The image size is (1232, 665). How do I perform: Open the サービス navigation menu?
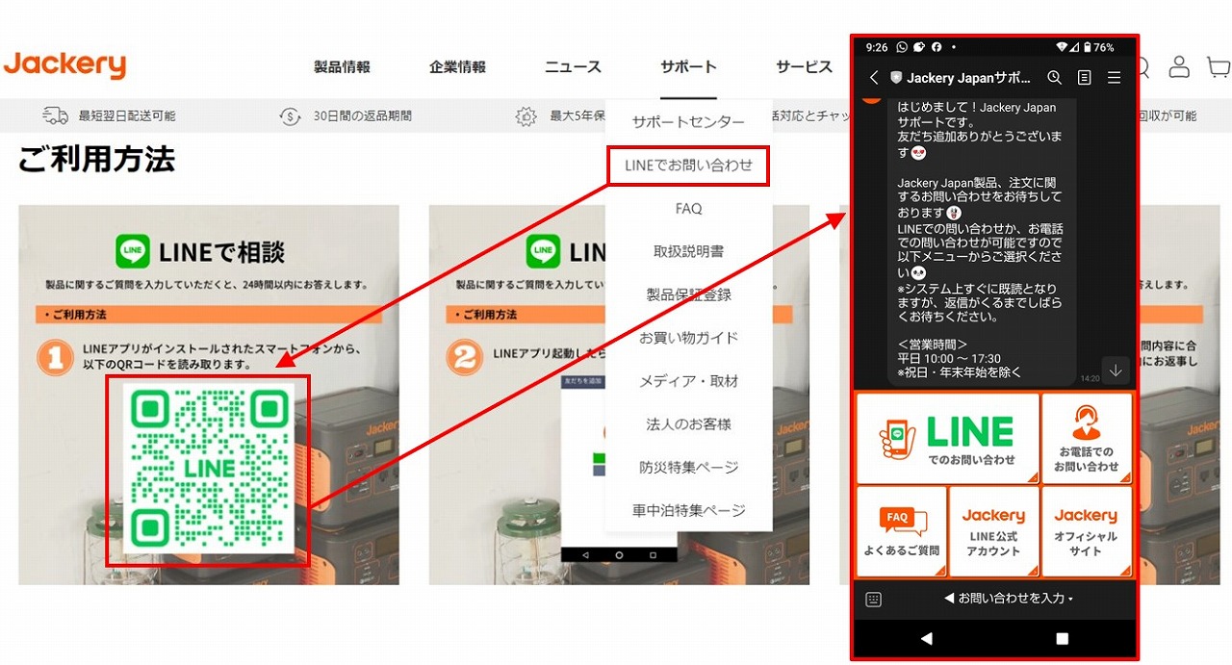pos(805,67)
